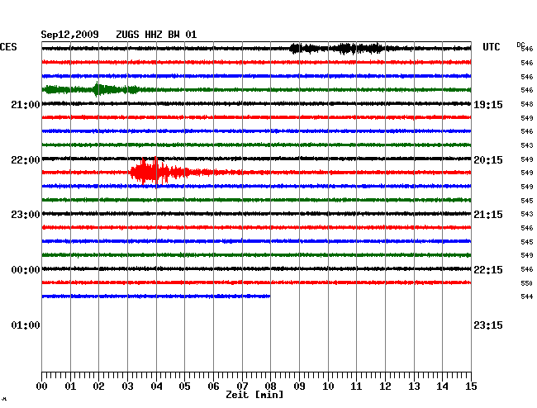Click minute tick label 13 on x-axis

(414, 386)
